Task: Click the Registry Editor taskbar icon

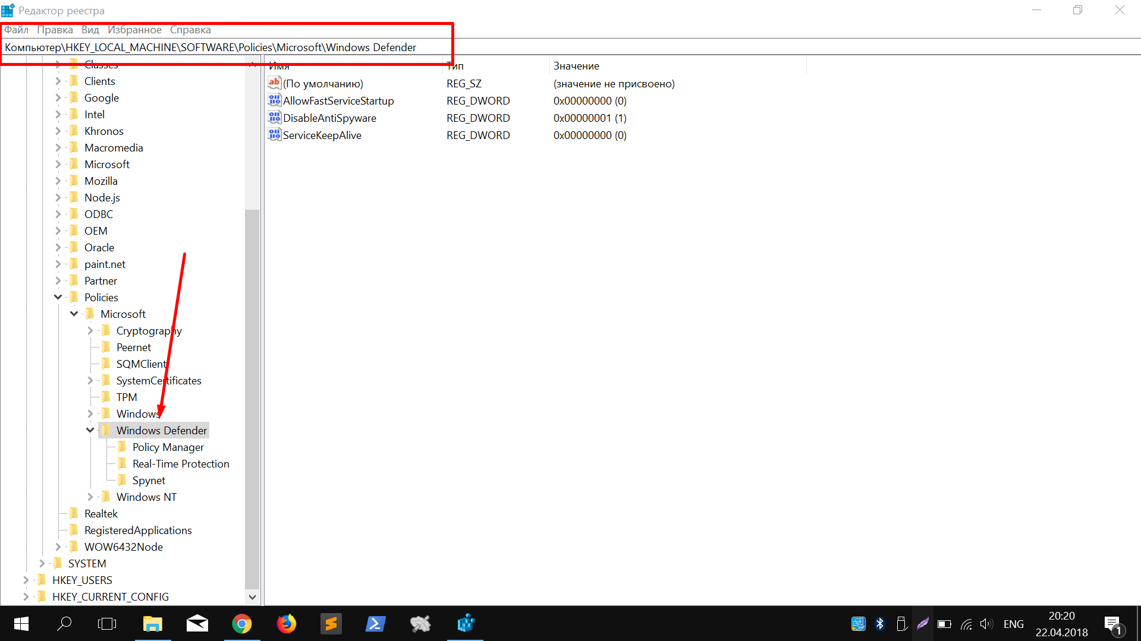Action: pos(466,624)
